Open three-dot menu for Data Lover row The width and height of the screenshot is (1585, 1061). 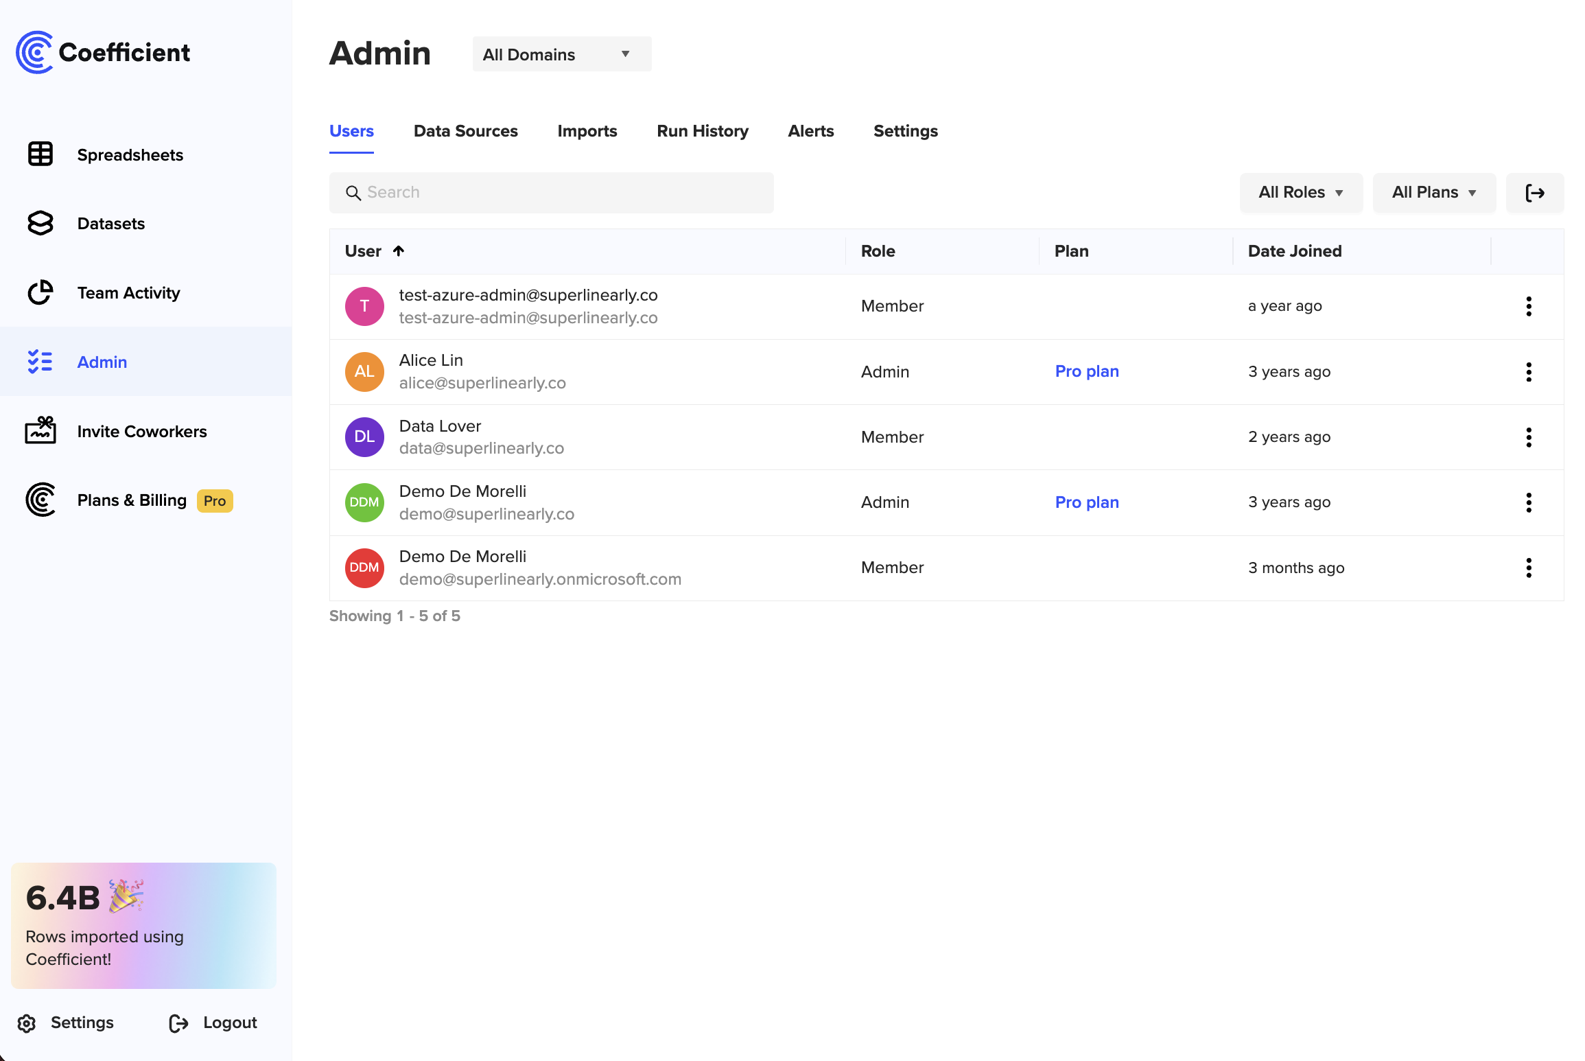(1529, 437)
